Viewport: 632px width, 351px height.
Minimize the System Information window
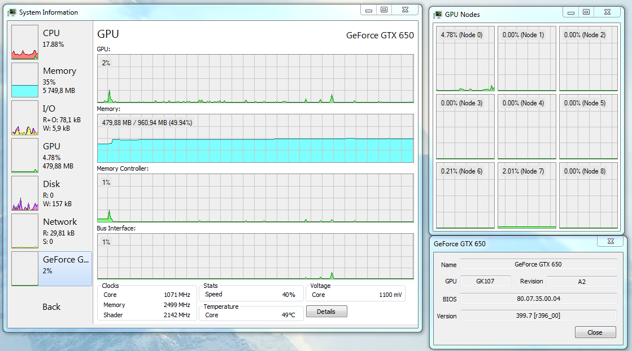pos(368,10)
